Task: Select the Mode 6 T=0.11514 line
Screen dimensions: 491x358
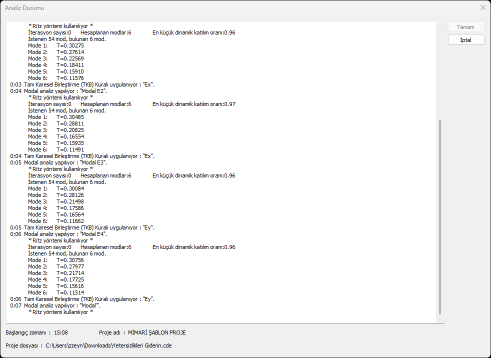Action: [x=56, y=292]
